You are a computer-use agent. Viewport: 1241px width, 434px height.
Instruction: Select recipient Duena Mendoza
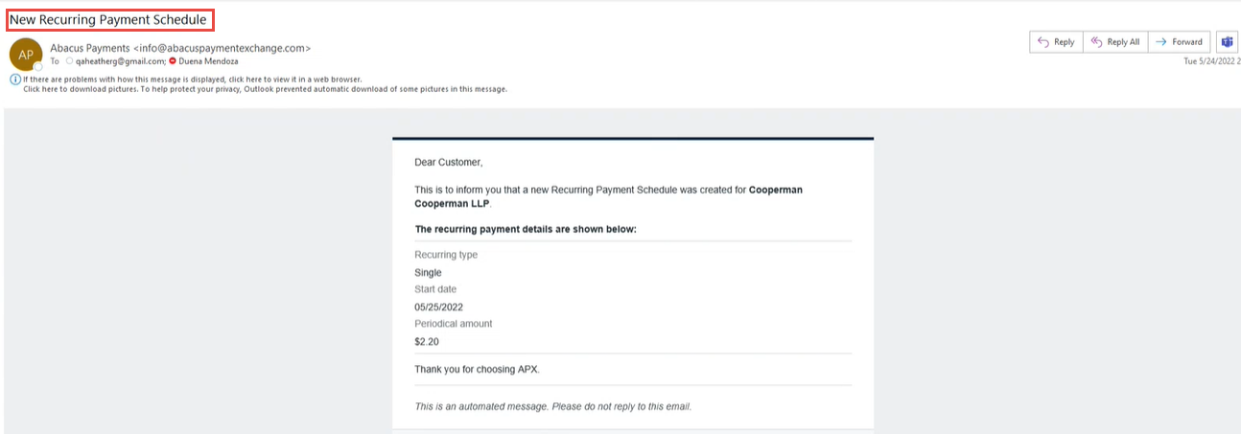(209, 61)
